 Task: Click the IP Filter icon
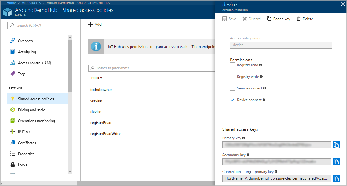pyautogui.click(x=13, y=132)
